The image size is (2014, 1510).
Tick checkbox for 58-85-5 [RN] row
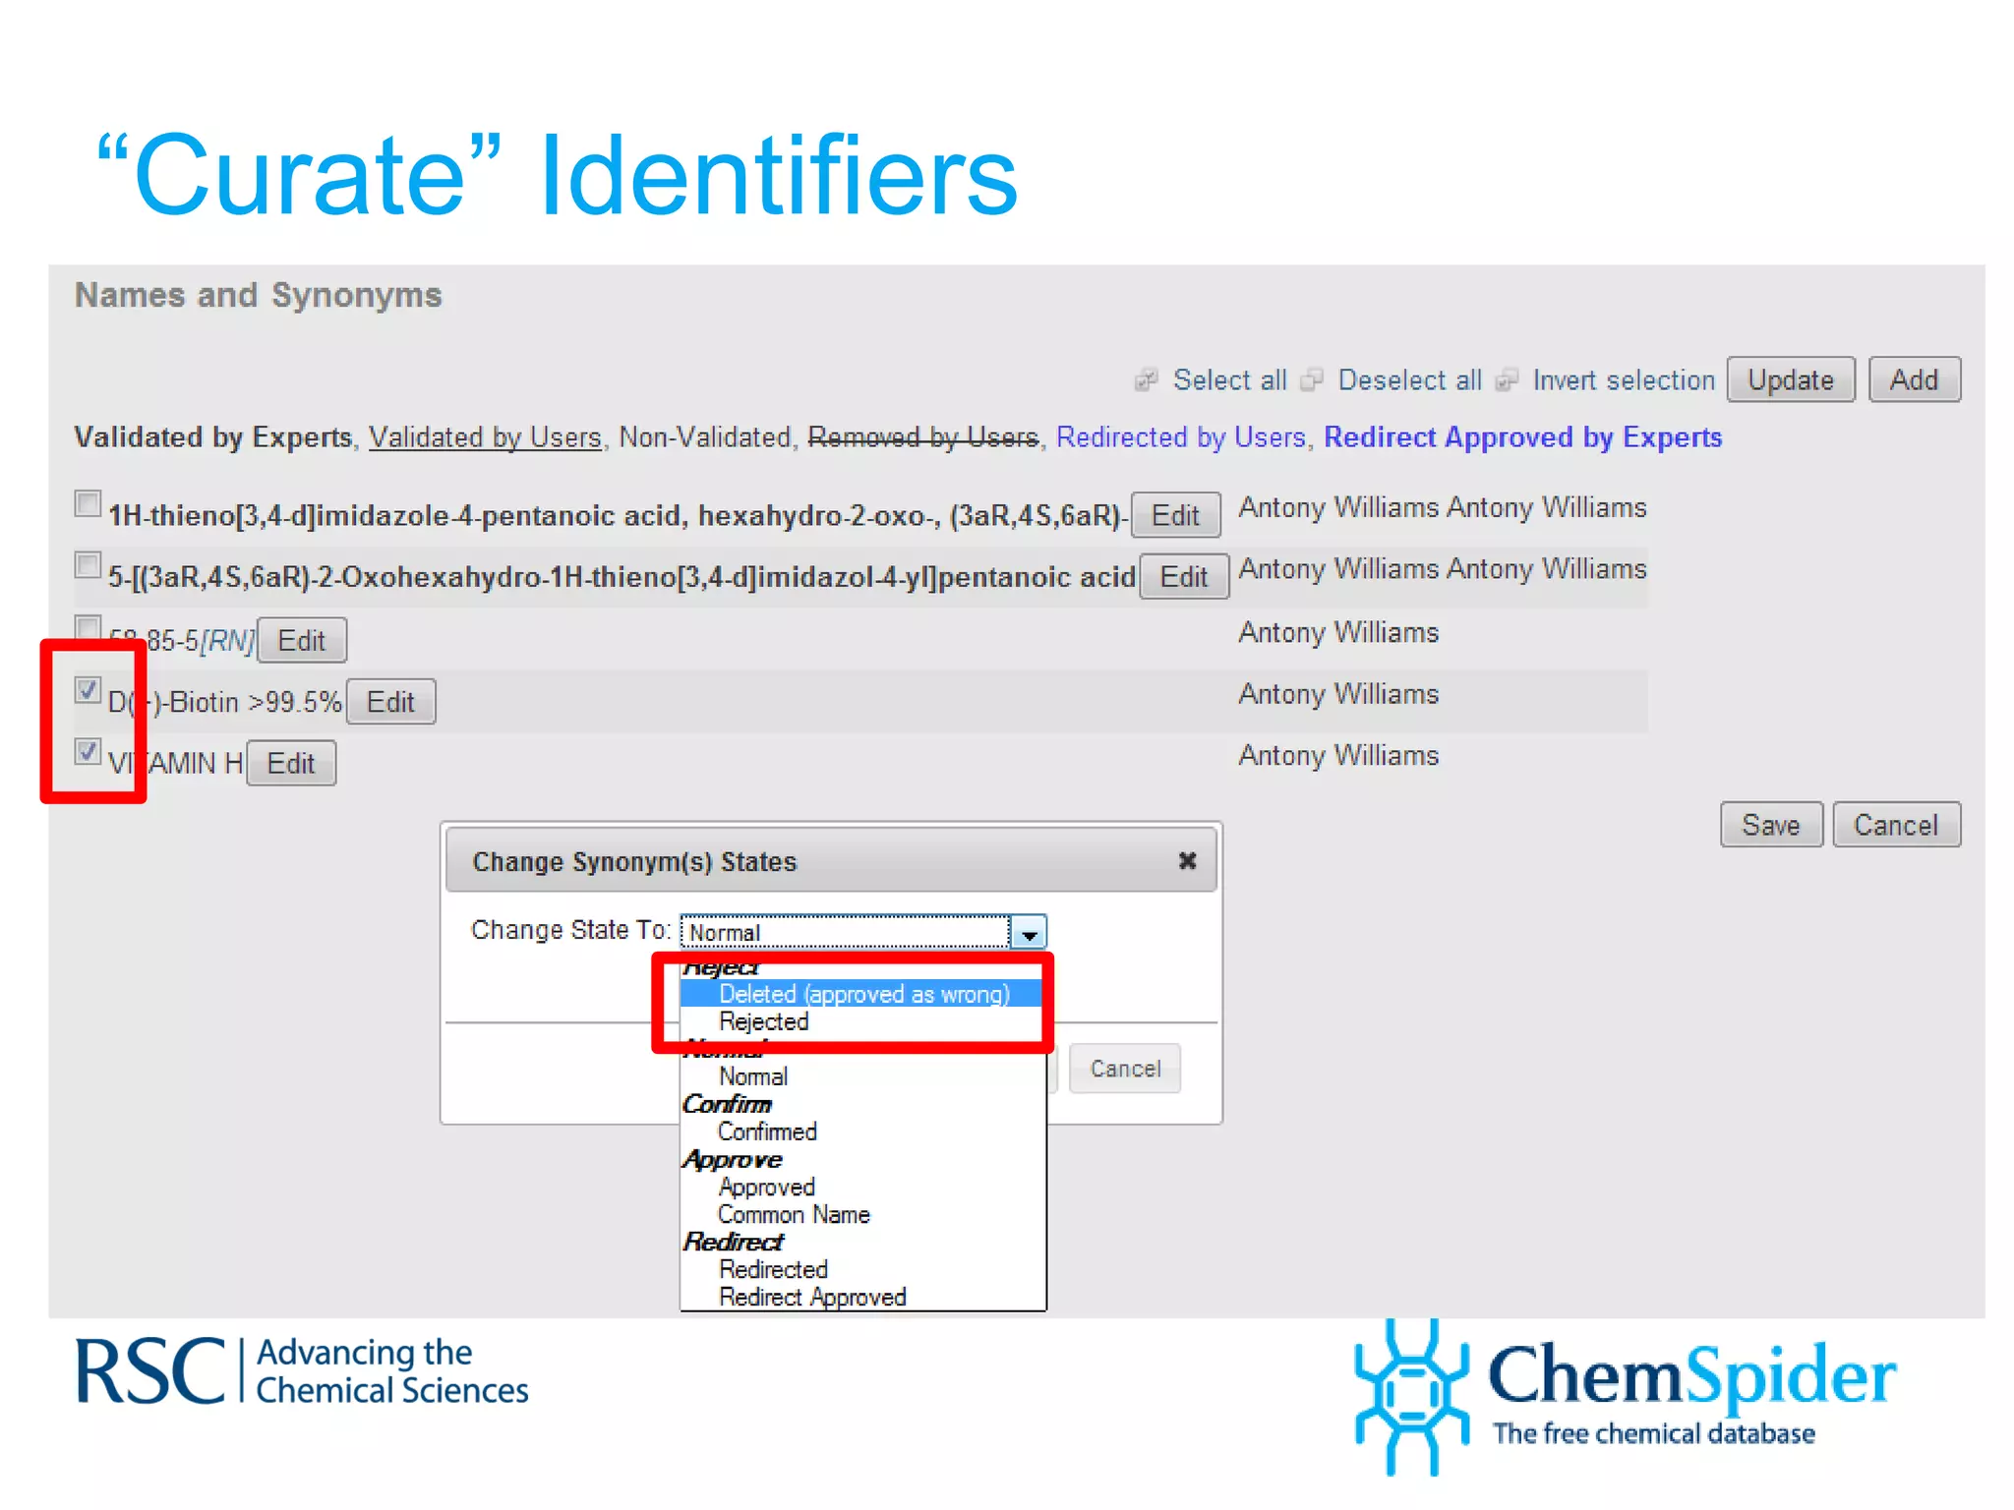(88, 627)
